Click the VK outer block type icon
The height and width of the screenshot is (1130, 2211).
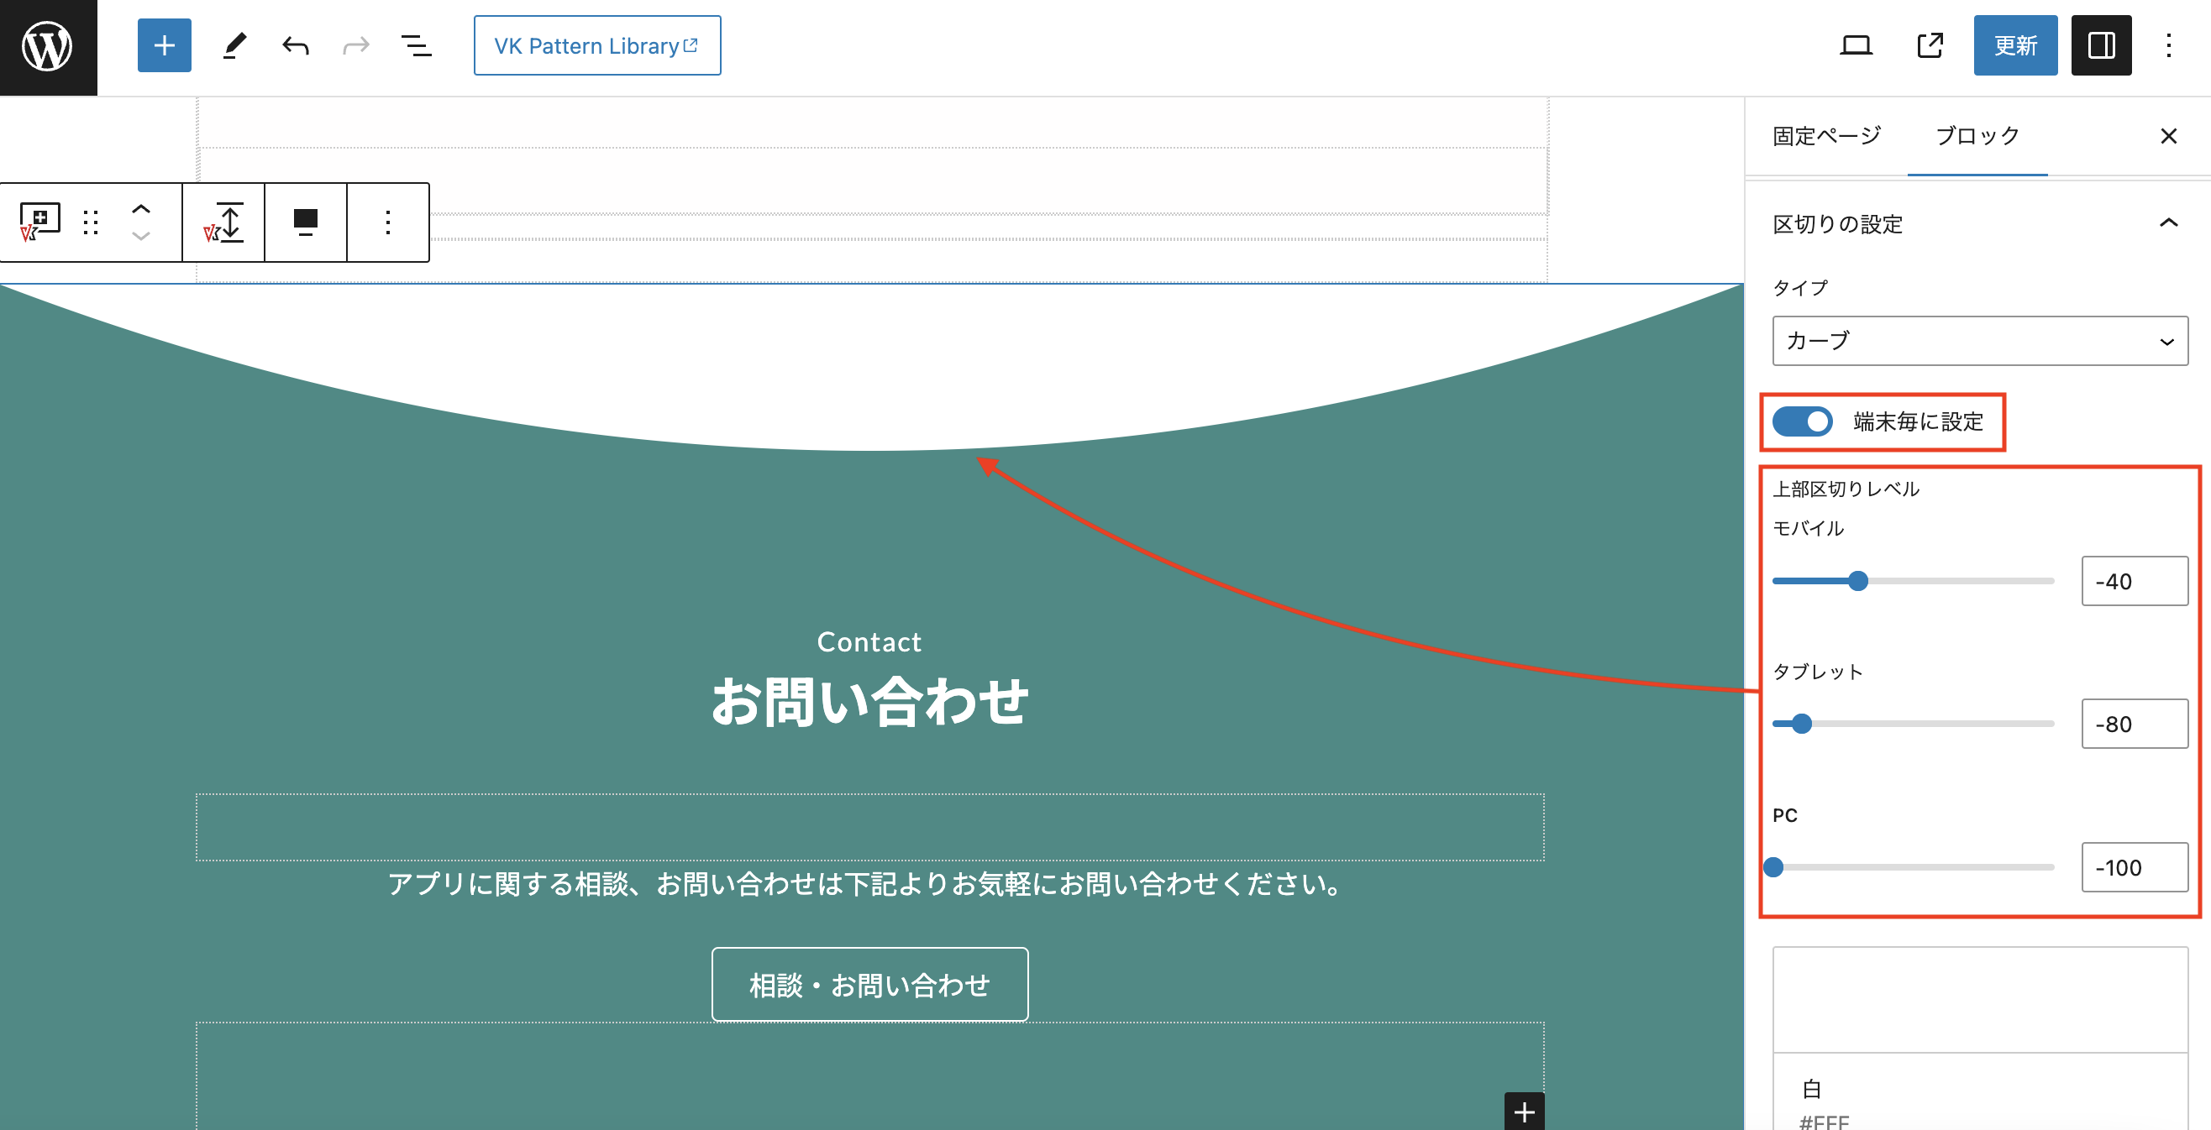[x=39, y=222]
